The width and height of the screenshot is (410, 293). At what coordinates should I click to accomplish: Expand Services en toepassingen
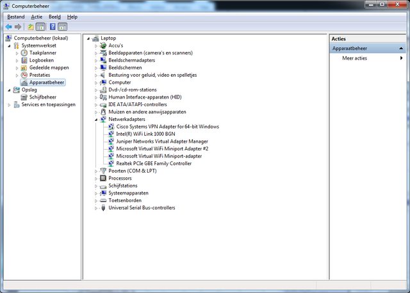tap(9, 105)
